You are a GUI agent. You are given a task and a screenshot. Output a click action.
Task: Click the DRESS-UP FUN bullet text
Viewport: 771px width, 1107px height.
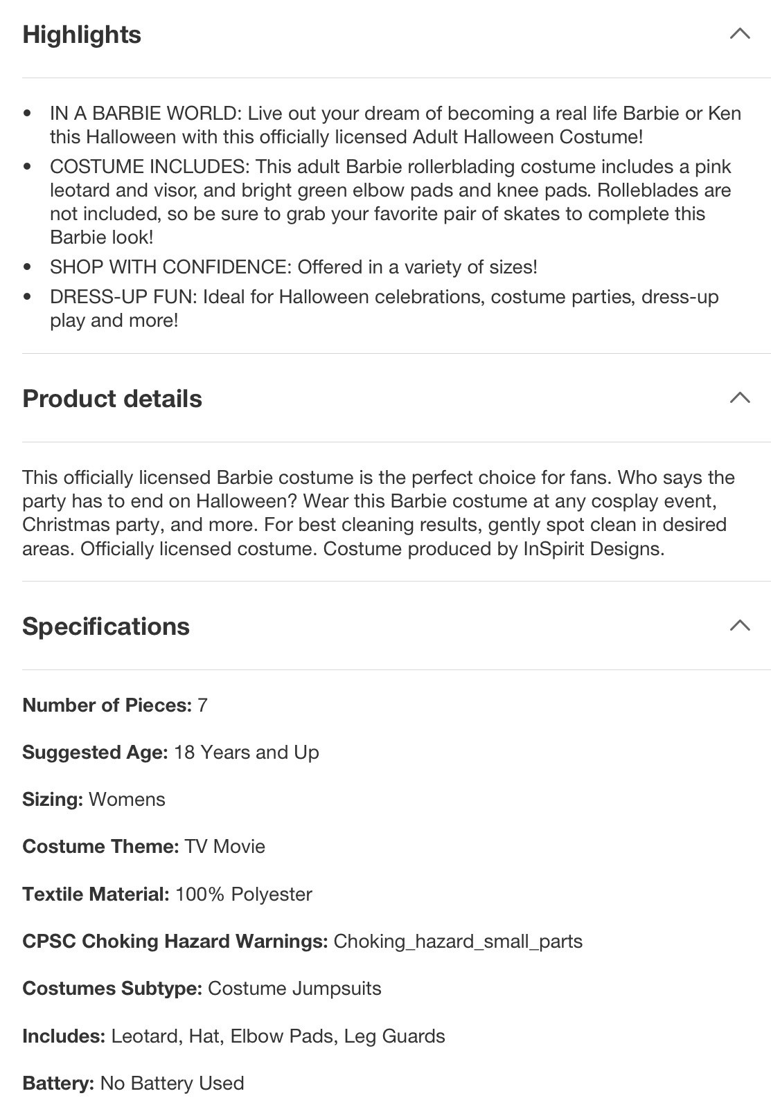(384, 308)
